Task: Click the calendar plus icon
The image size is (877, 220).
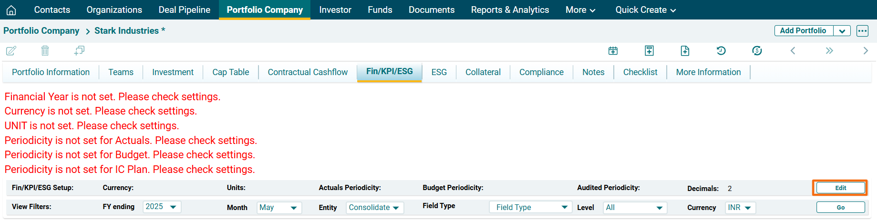Action: point(613,51)
